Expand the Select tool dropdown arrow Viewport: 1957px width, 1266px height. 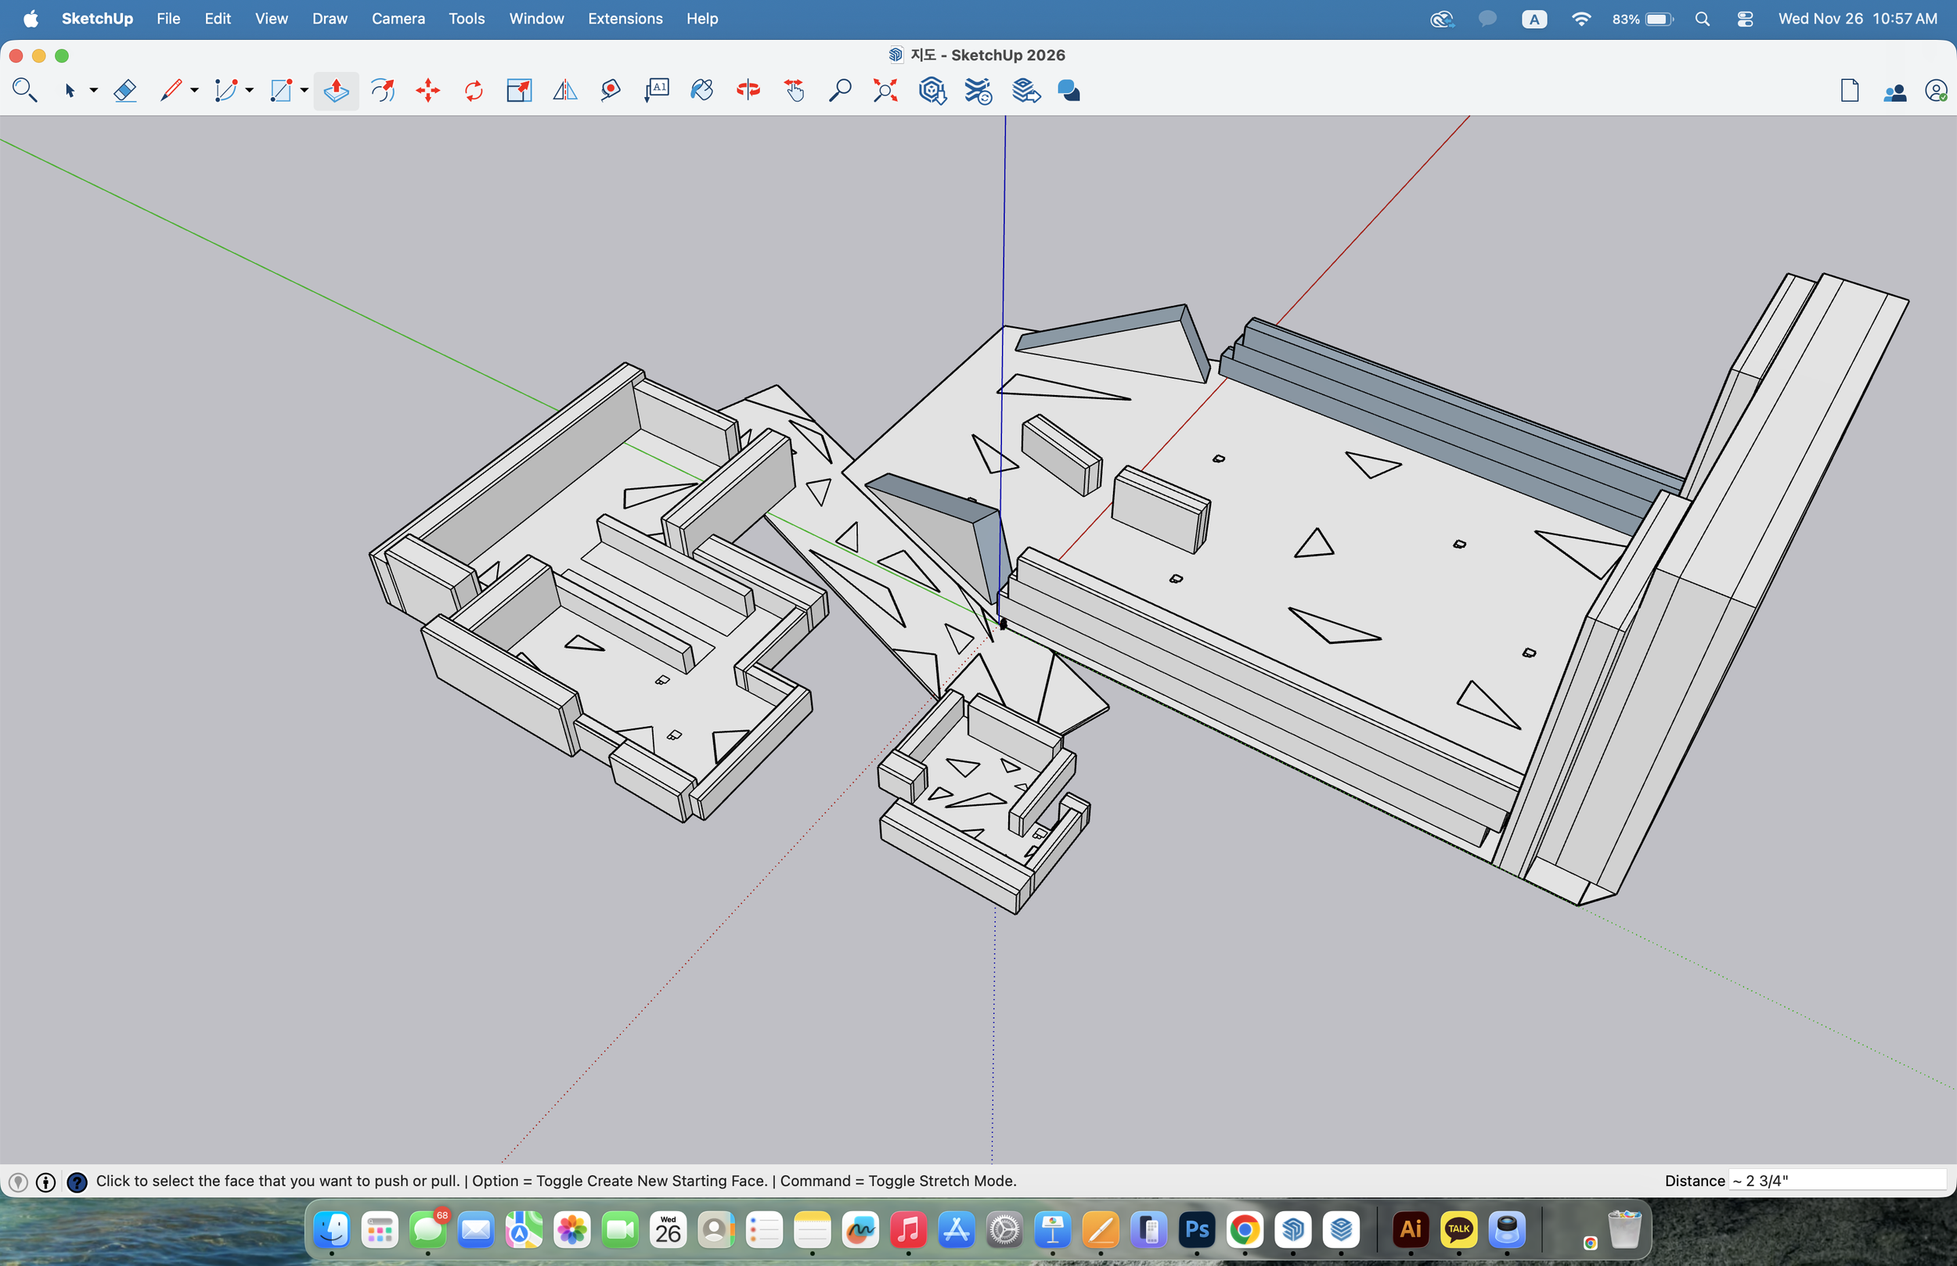[x=93, y=91]
